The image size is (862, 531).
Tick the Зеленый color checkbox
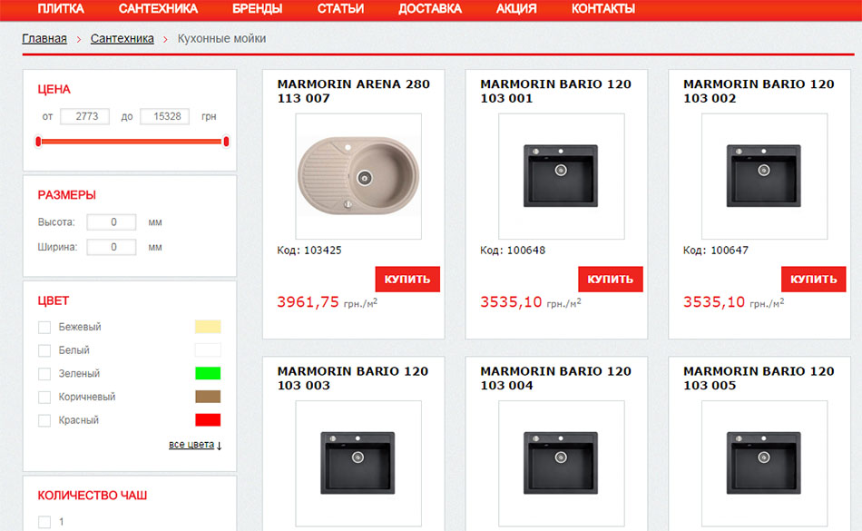coord(44,374)
